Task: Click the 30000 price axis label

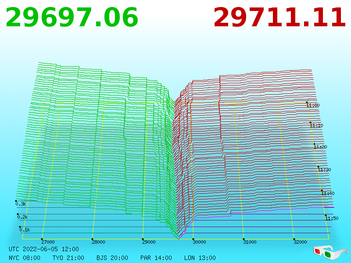Action: 200,242
